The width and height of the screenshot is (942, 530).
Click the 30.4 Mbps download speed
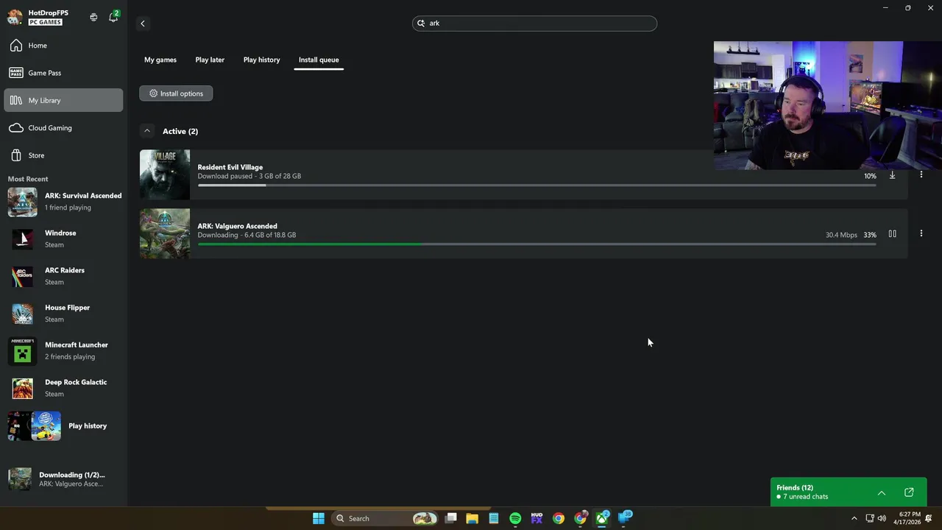click(841, 235)
